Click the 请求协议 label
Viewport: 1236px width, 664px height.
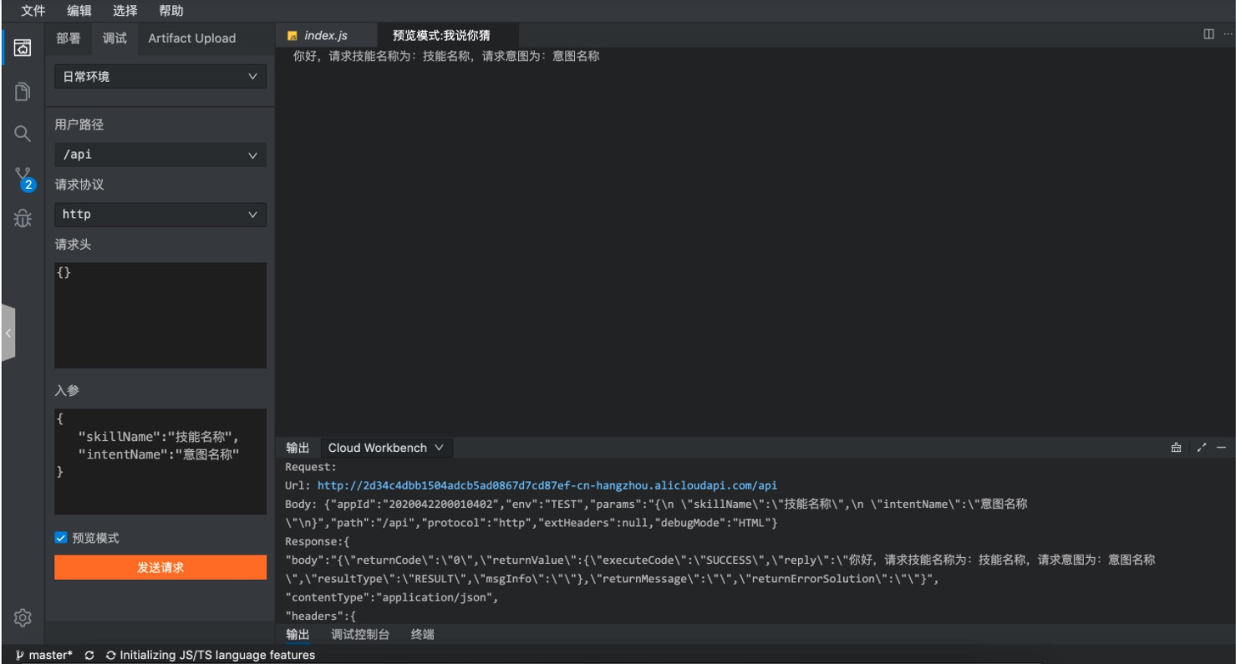tap(79, 185)
